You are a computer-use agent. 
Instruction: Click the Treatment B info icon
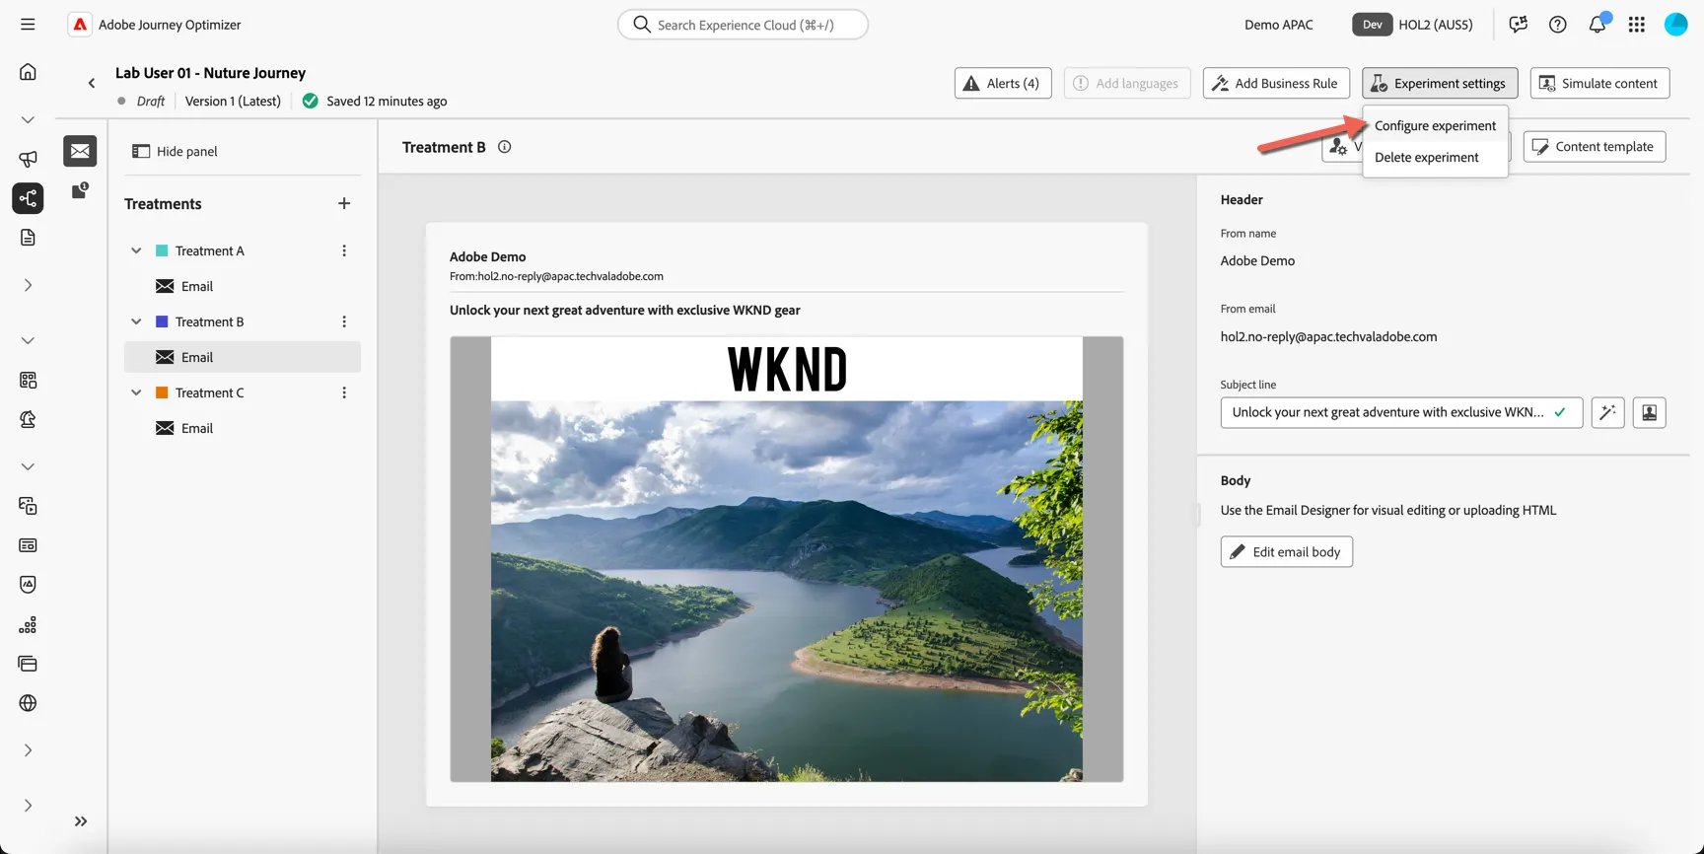(505, 147)
